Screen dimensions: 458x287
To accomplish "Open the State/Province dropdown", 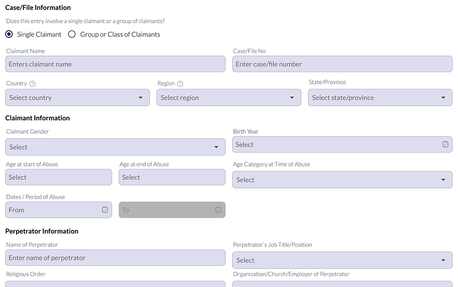I will [380, 97].
